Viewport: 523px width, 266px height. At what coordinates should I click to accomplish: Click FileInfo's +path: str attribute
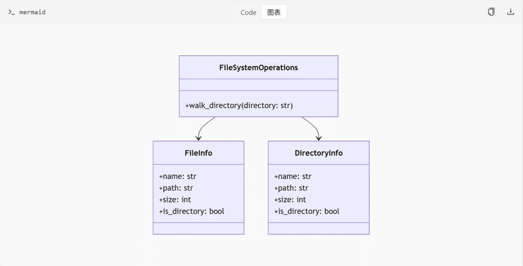point(176,188)
